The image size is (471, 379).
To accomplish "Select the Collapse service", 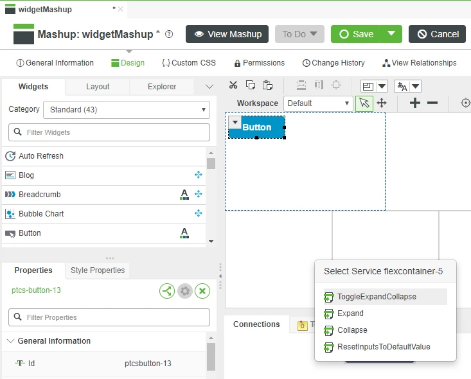I will [x=386, y=330].
